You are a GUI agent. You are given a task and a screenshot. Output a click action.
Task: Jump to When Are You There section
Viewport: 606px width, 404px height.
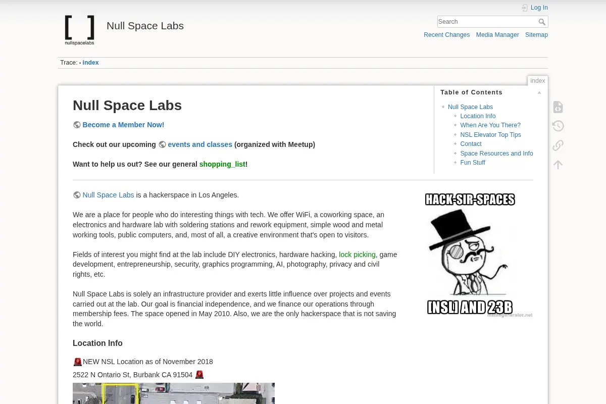pyautogui.click(x=490, y=125)
